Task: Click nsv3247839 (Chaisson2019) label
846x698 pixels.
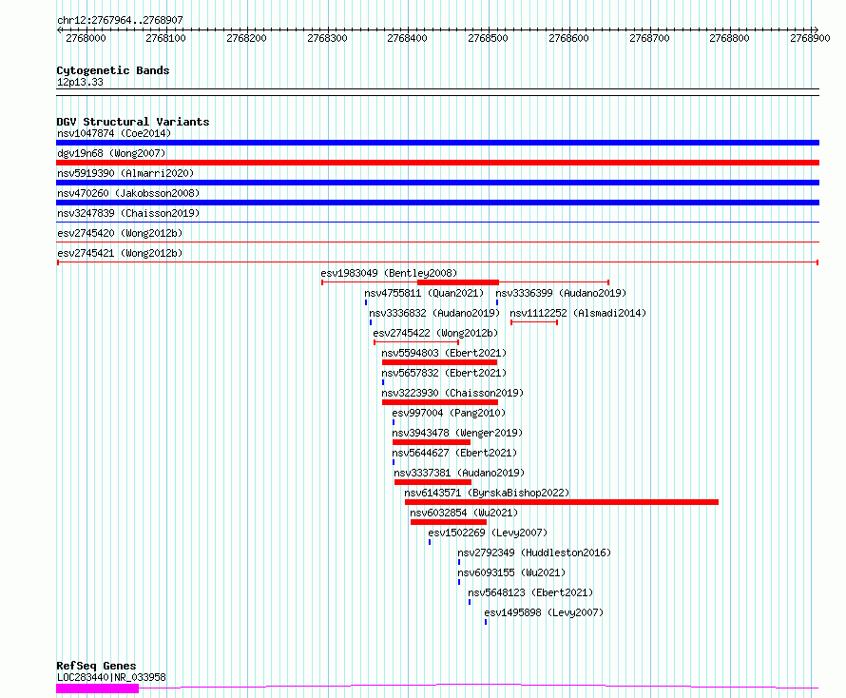Action: pos(128,213)
